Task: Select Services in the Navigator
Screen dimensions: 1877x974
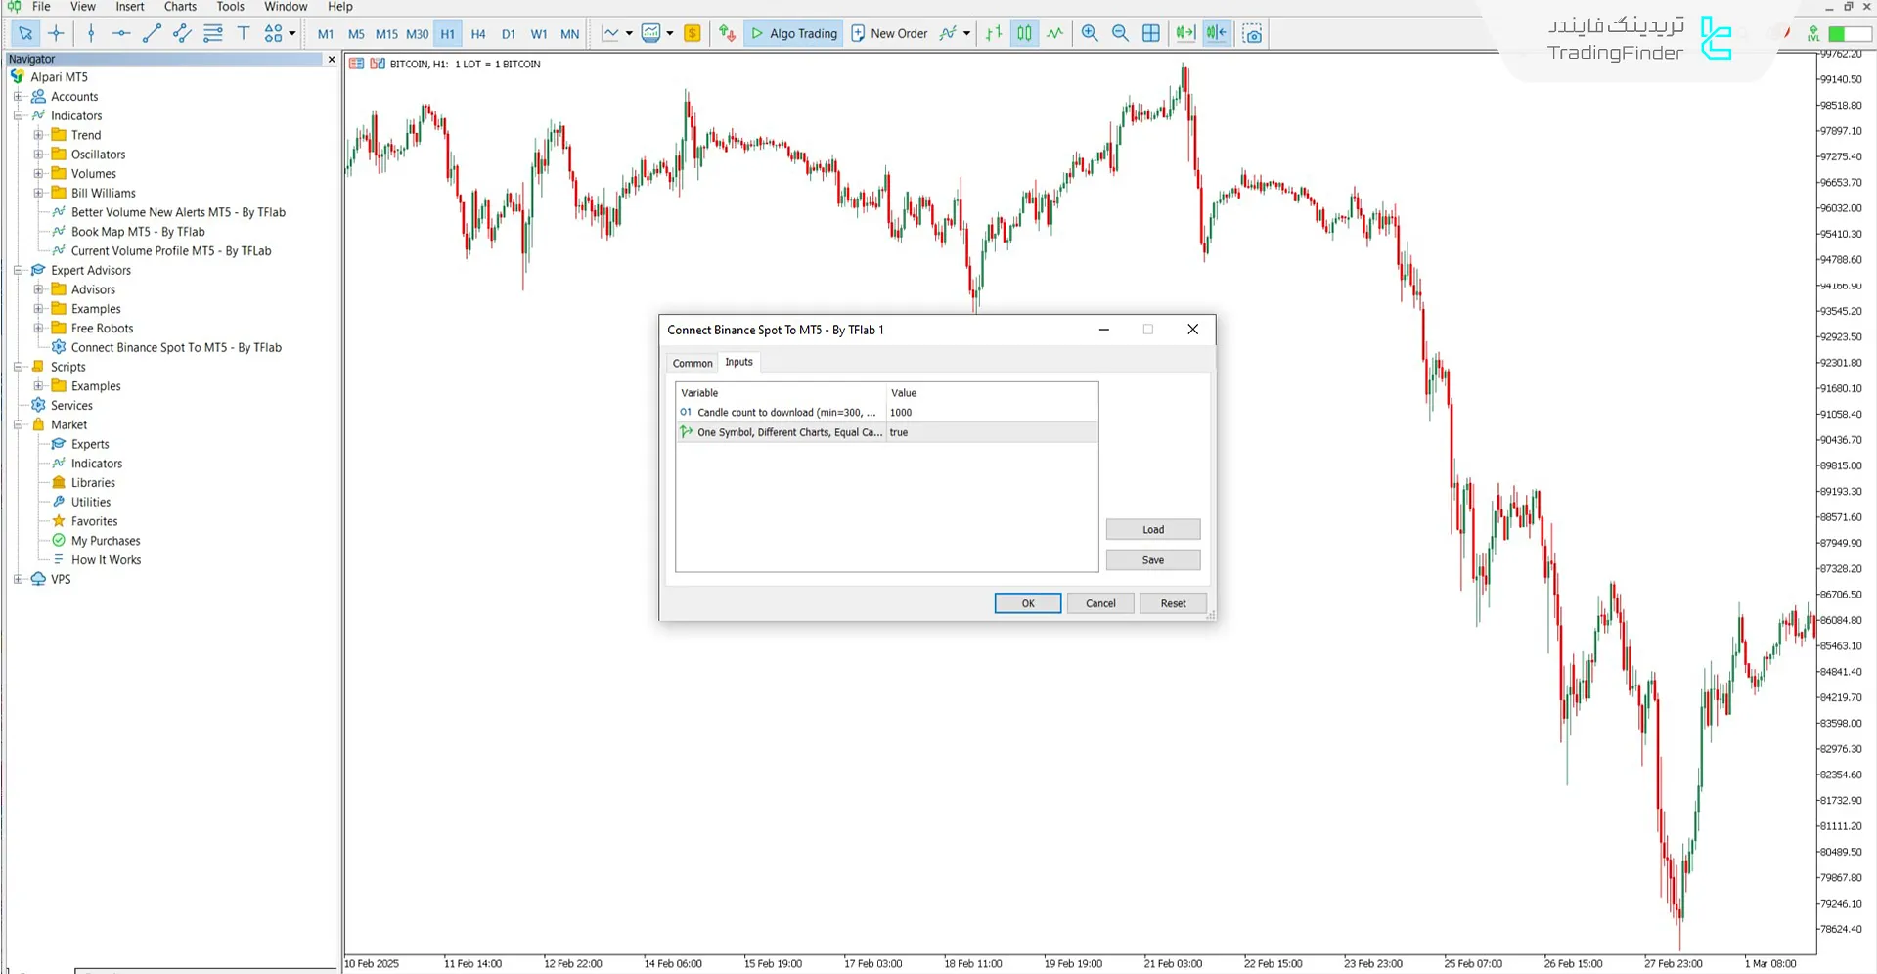Action: [71, 405]
